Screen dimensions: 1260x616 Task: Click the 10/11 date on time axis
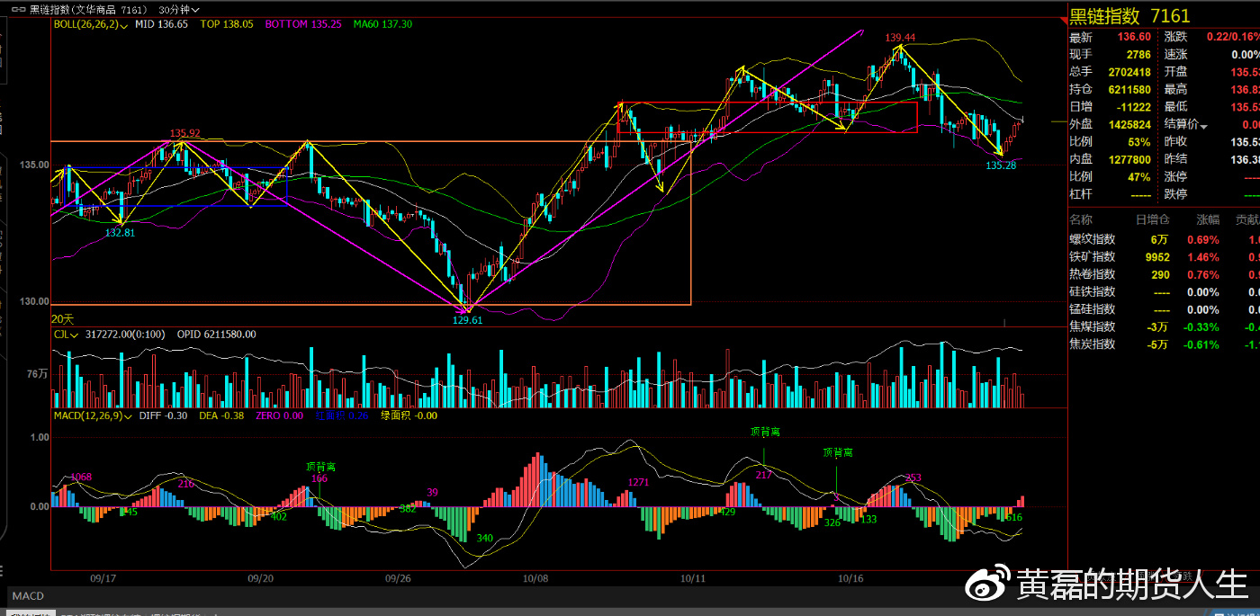point(693,578)
